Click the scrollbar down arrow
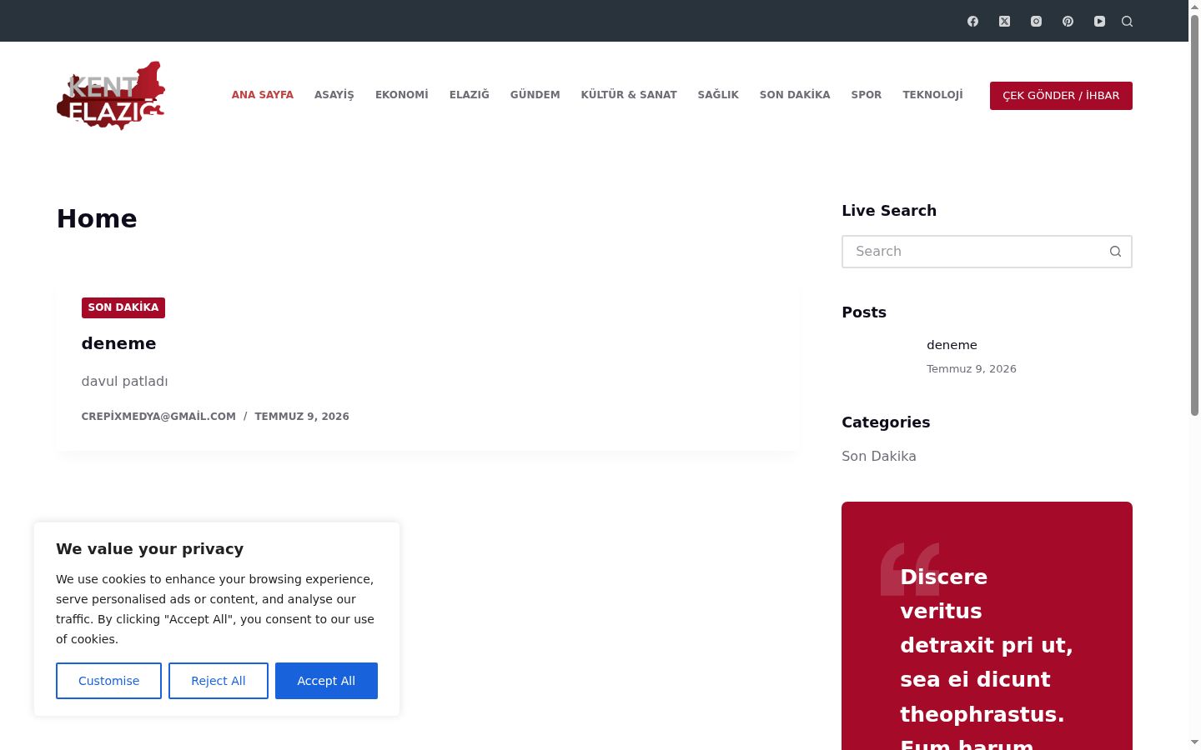This screenshot has height=750, width=1201. [x=1194, y=742]
